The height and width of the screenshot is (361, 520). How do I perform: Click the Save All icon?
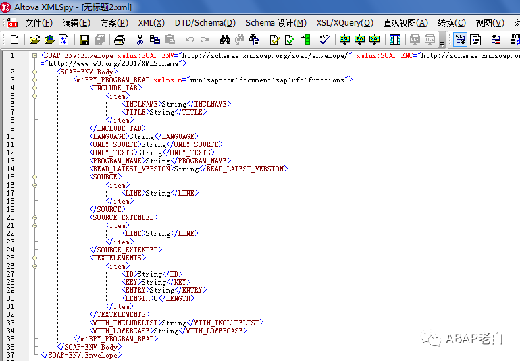[x=99, y=40]
